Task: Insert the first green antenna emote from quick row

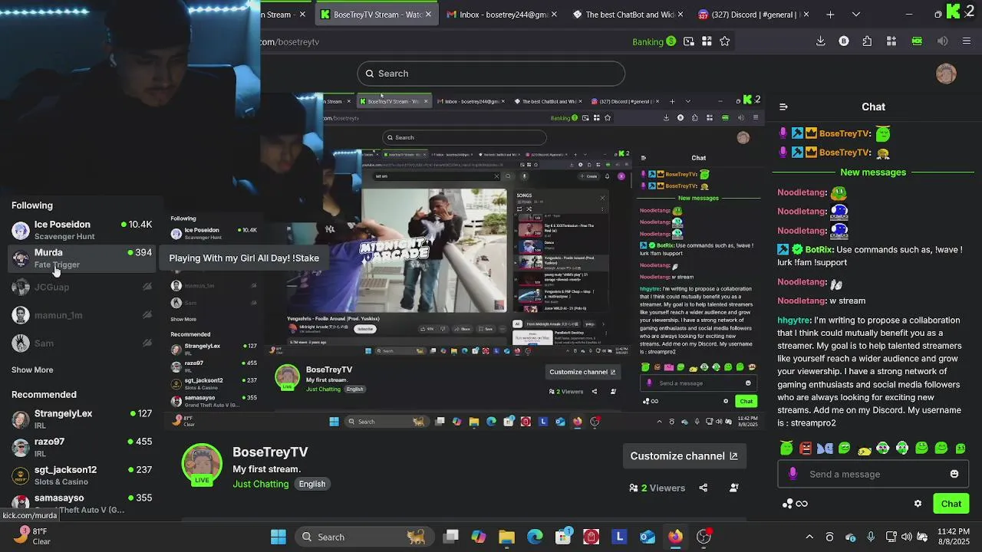Action: tap(786, 448)
